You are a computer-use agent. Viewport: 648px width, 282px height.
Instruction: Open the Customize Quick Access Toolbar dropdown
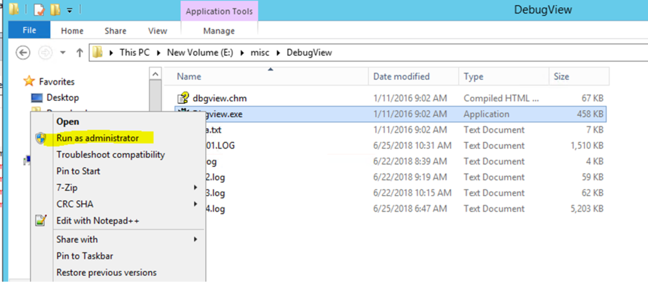[x=69, y=11]
